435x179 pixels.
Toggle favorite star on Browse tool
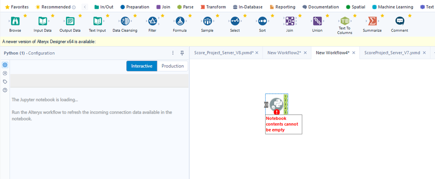tap(25, 16)
